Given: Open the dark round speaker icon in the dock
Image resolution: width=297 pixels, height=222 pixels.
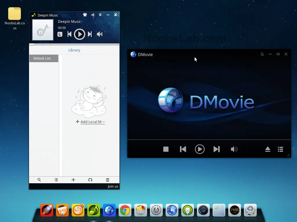Looking at the screenshot, I should pos(203,210).
